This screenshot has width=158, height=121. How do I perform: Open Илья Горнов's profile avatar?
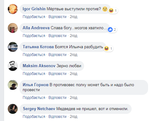tap(13, 85)
